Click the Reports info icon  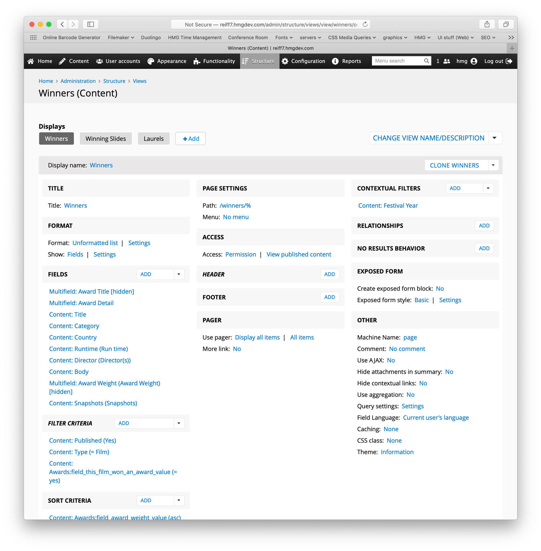click(335, 61)
